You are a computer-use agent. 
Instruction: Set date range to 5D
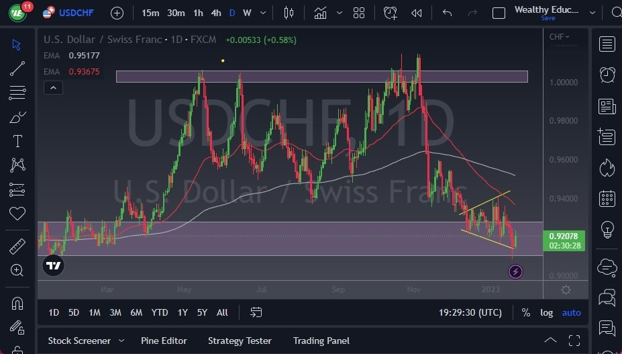pos(74,312)
